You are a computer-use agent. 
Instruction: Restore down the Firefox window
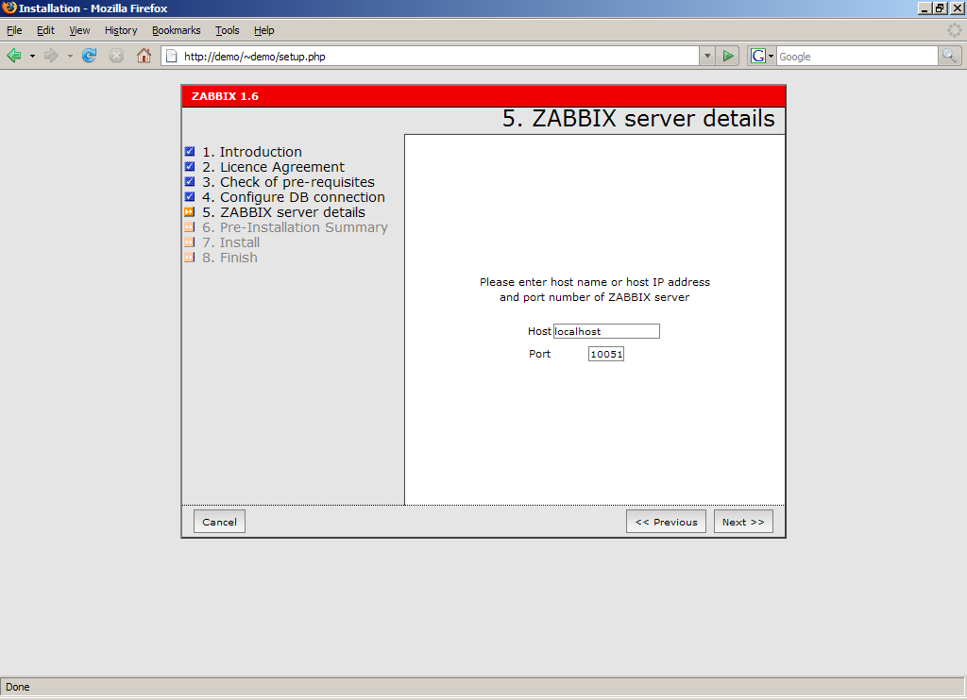coord(939,8)
